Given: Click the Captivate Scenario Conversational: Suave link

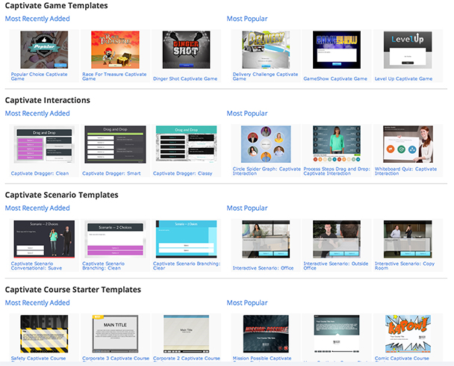Looking at the screenshot, I should (x=40, y=265).
